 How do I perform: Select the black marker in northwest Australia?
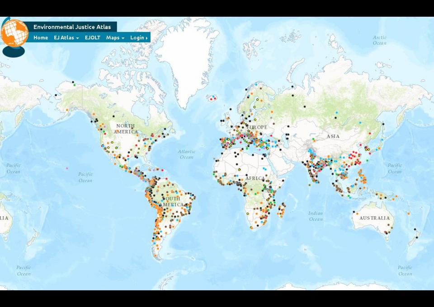tap(353, 212)
